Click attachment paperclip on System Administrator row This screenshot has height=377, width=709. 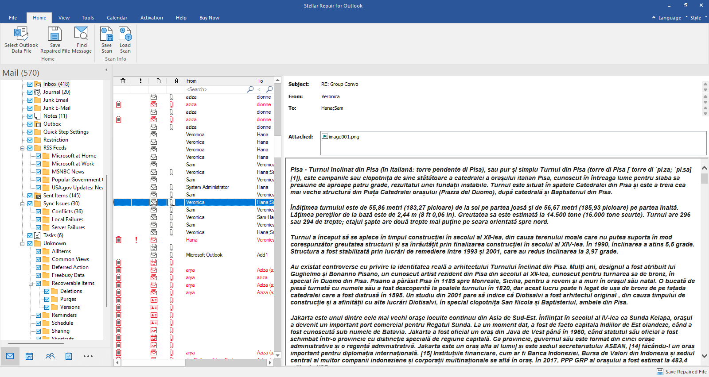pos(171,187)
